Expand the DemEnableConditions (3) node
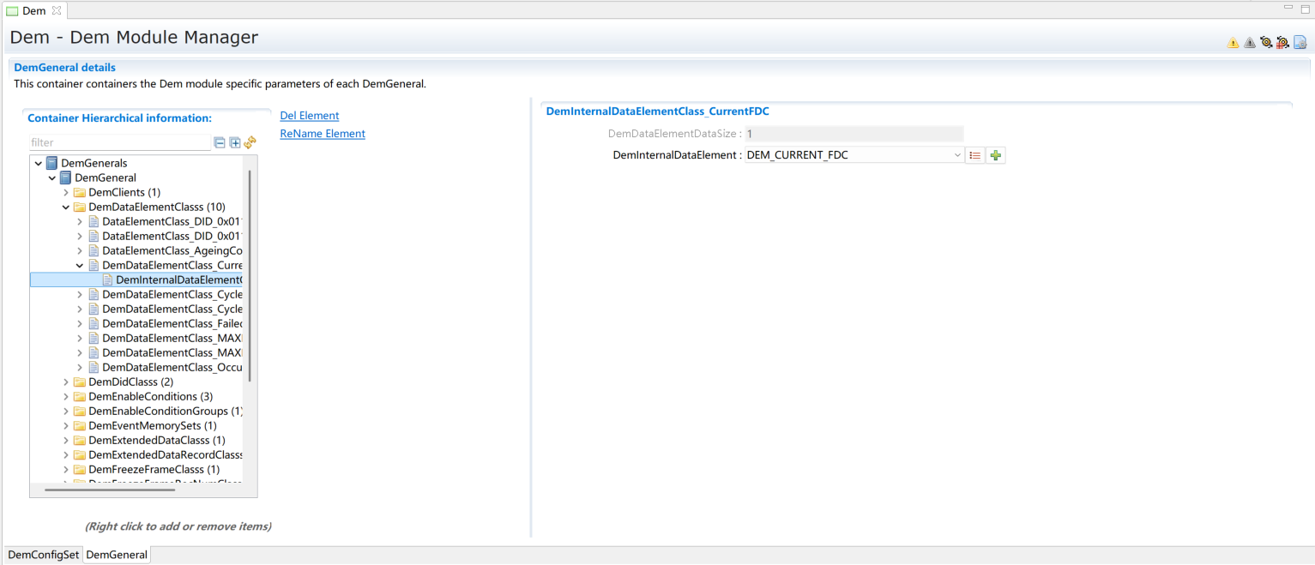 point(66,397)
